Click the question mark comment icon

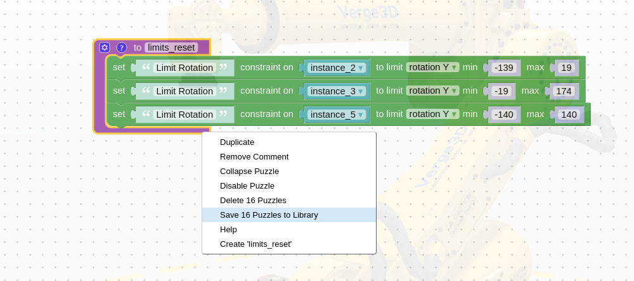coord(121,47)
